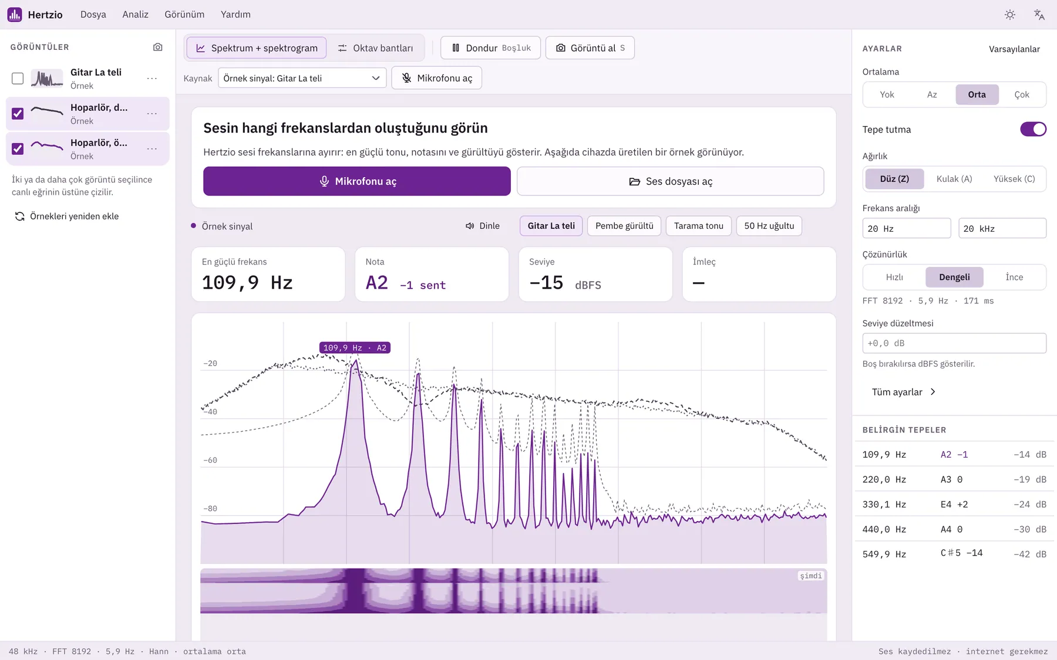
Task: Click the Seviye düzeltmesi dB field
Action: (954, 343)
